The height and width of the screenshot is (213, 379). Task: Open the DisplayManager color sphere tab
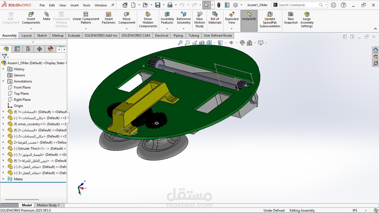[x=51, y=49]
